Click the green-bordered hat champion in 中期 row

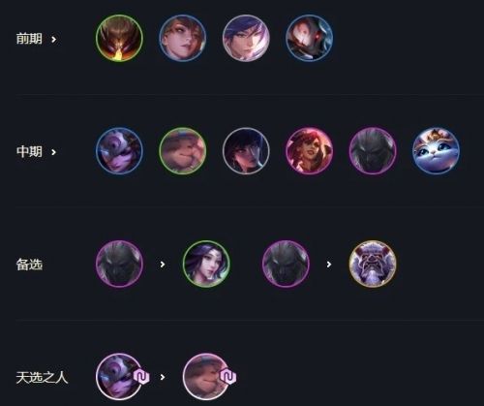click(183, 151)
